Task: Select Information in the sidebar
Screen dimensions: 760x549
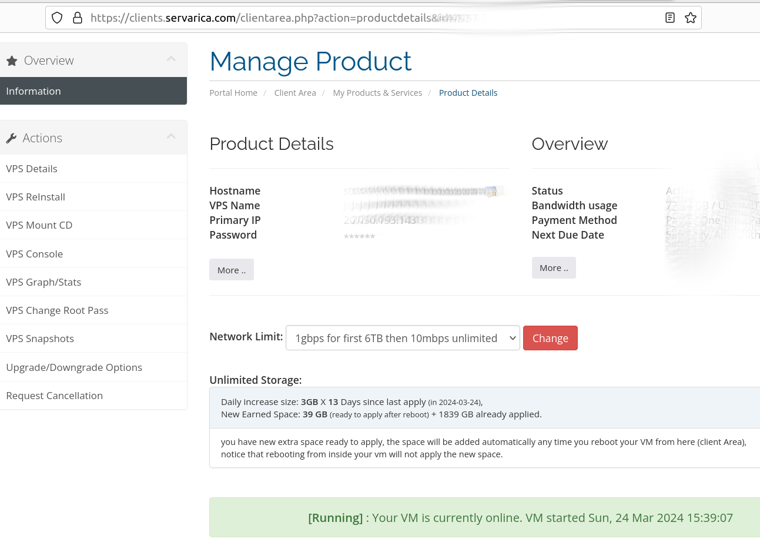Action: 93,91
